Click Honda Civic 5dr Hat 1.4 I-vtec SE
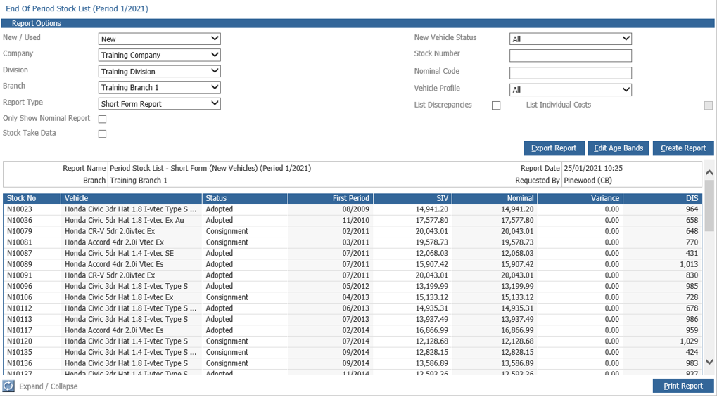Image resolution: width=717 pixels, height=397 pixels. pos(119,253)
